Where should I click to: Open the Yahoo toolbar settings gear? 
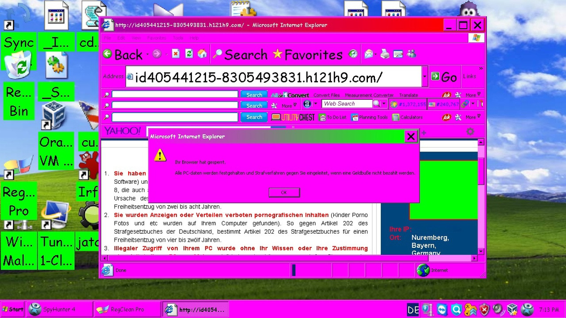(470, 131)
